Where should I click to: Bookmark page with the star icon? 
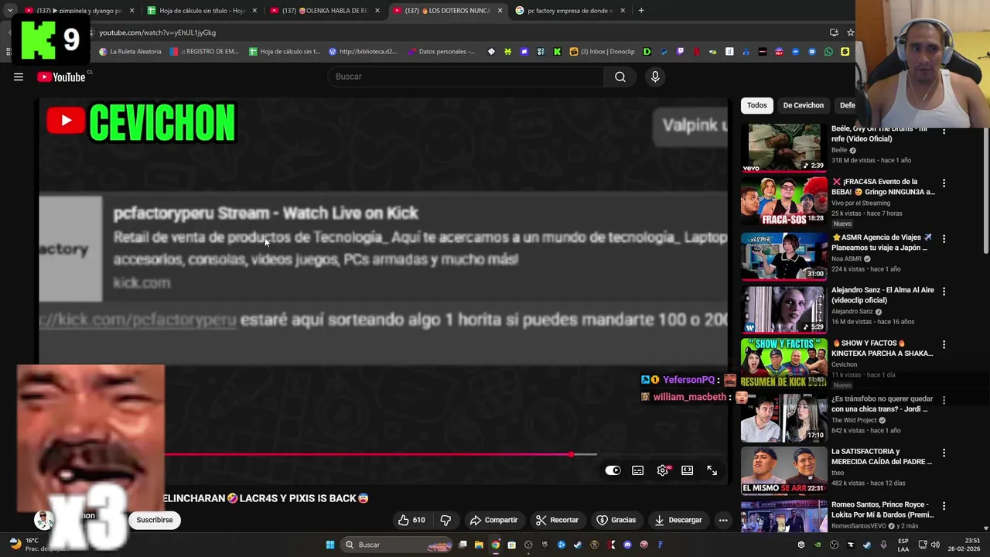(850, 32)
